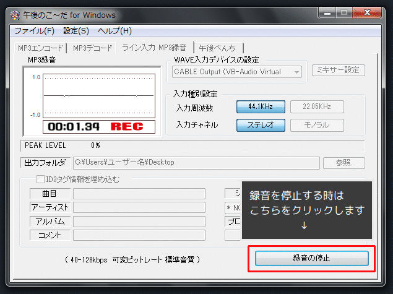393x294 pixels.
Task: Click the 出力フォルダ path field
Action: (x=196, y=163)
